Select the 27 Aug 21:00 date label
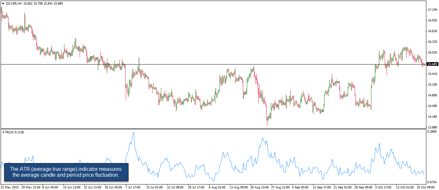 pos(280,187)
